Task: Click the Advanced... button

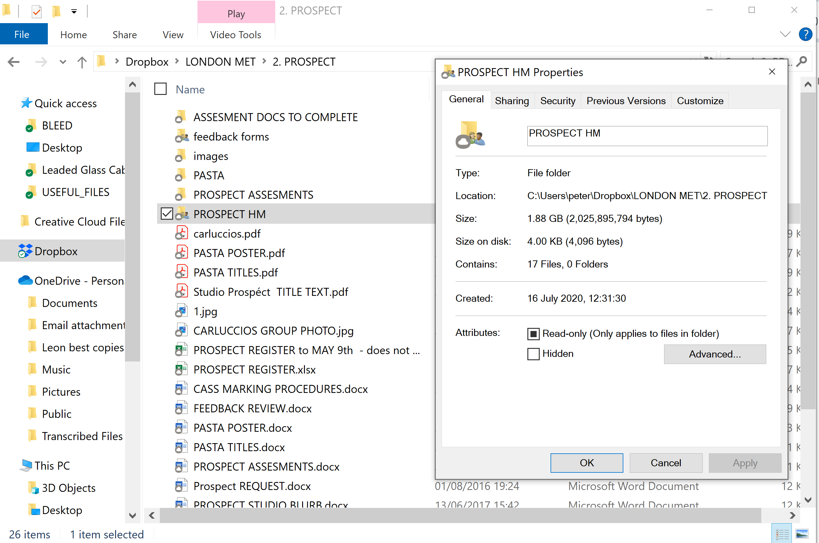Action: tap(715, 354)
